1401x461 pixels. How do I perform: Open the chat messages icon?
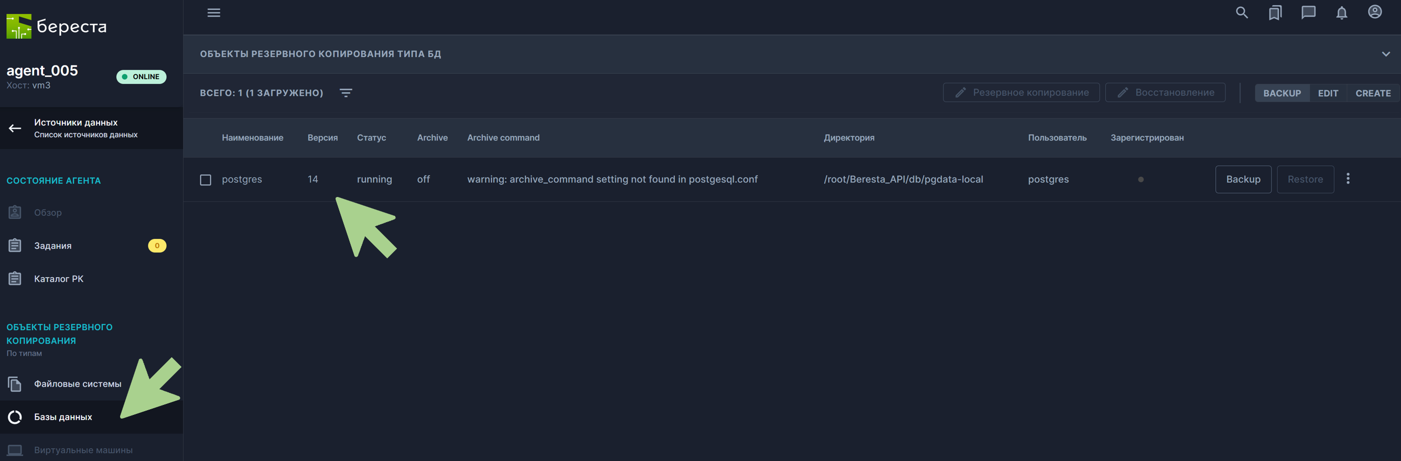point(1308,13)
